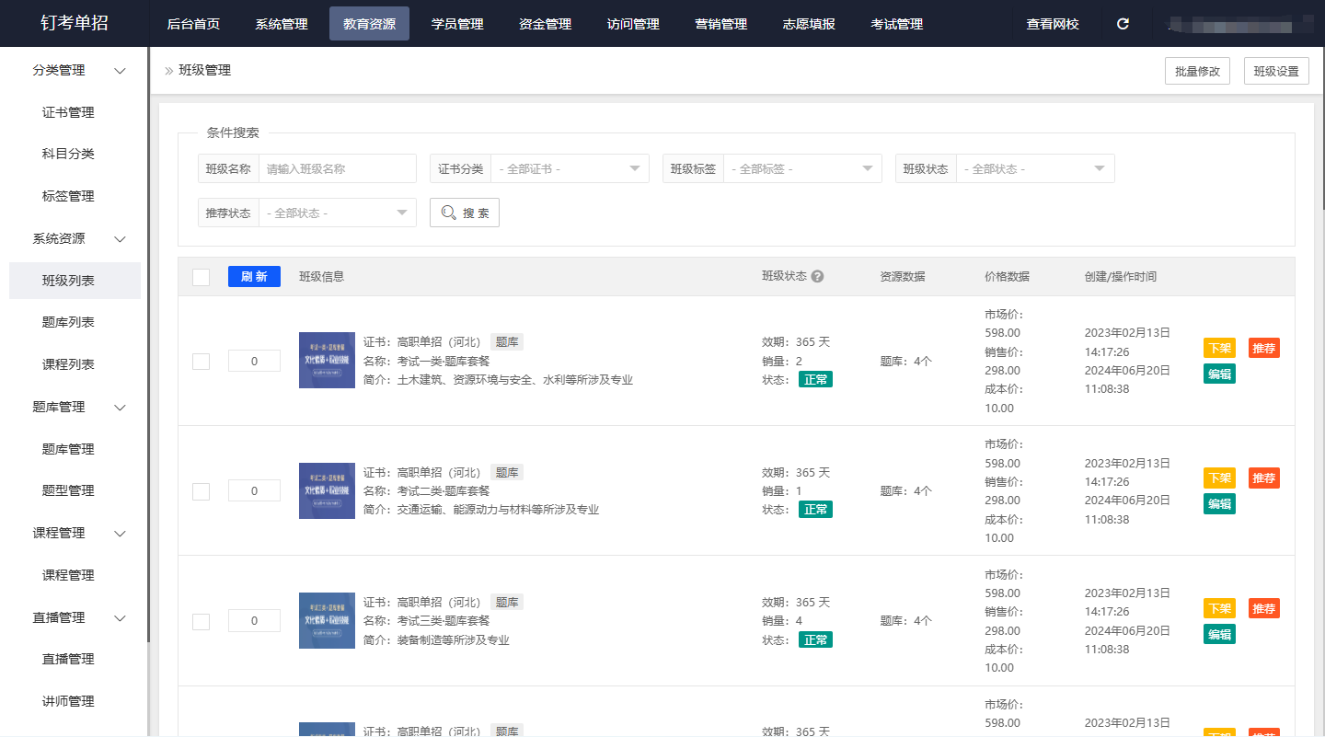
Task: Click the orange 推荐 tag for 考试一类-题库套餐
Action: (1263, 349)
